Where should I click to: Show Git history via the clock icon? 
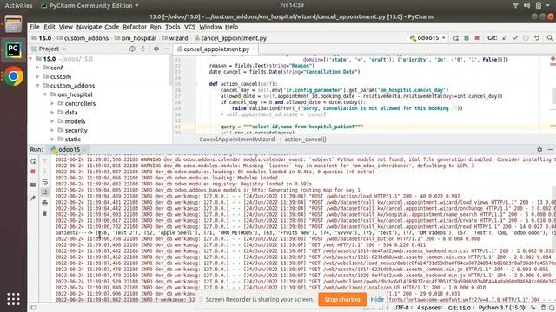526,38
